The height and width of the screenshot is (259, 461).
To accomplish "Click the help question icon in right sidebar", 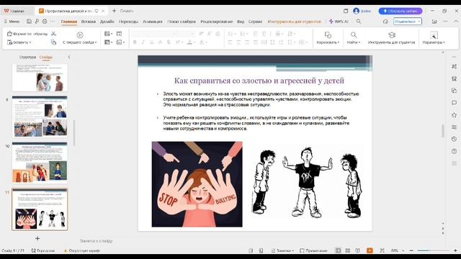I will (x=455, y=151).
